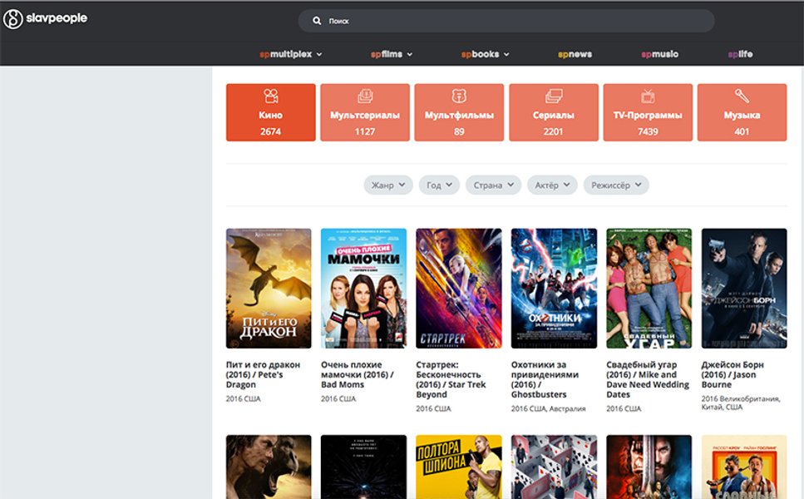The width and height of the screenshot is (804, 499).
Task: Click the search magnifier icon
Action: [317, 21]
